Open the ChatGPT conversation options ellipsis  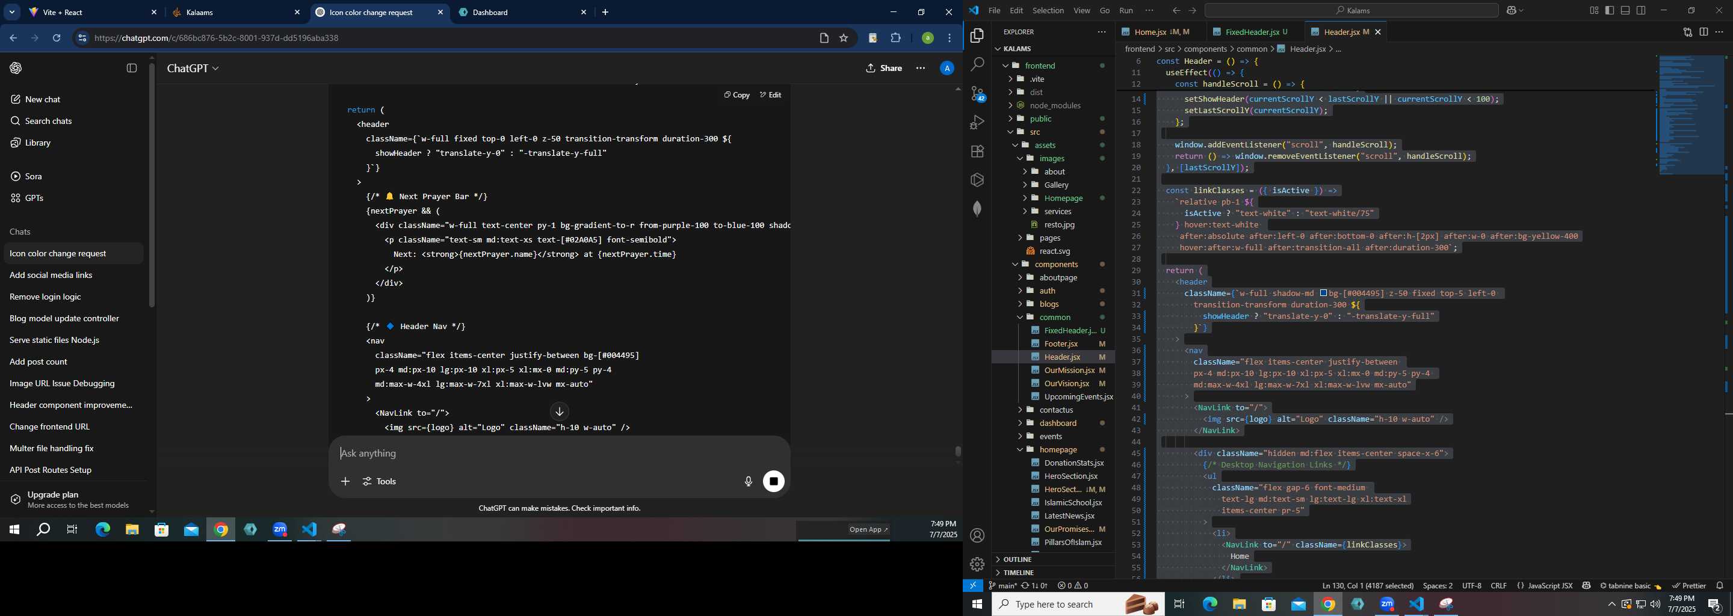pos(920,69)
